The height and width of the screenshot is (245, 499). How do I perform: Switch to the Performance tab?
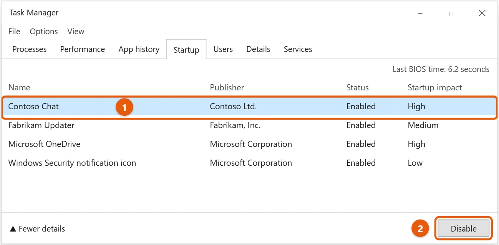(x=83, y=49)
